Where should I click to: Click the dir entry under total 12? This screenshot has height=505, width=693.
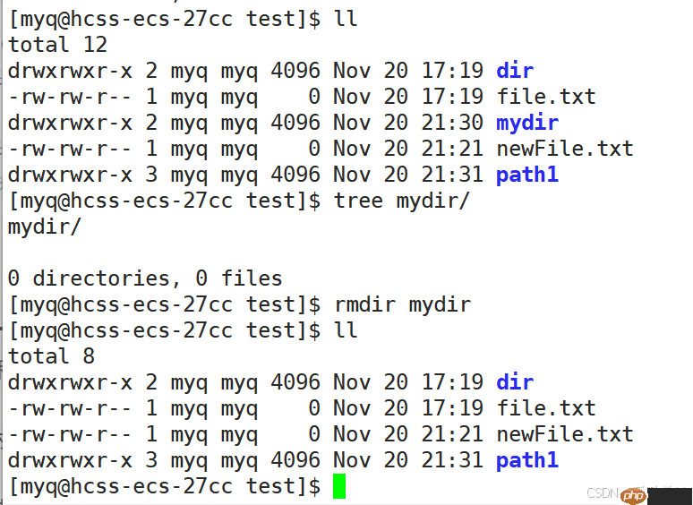pos(515,71)
